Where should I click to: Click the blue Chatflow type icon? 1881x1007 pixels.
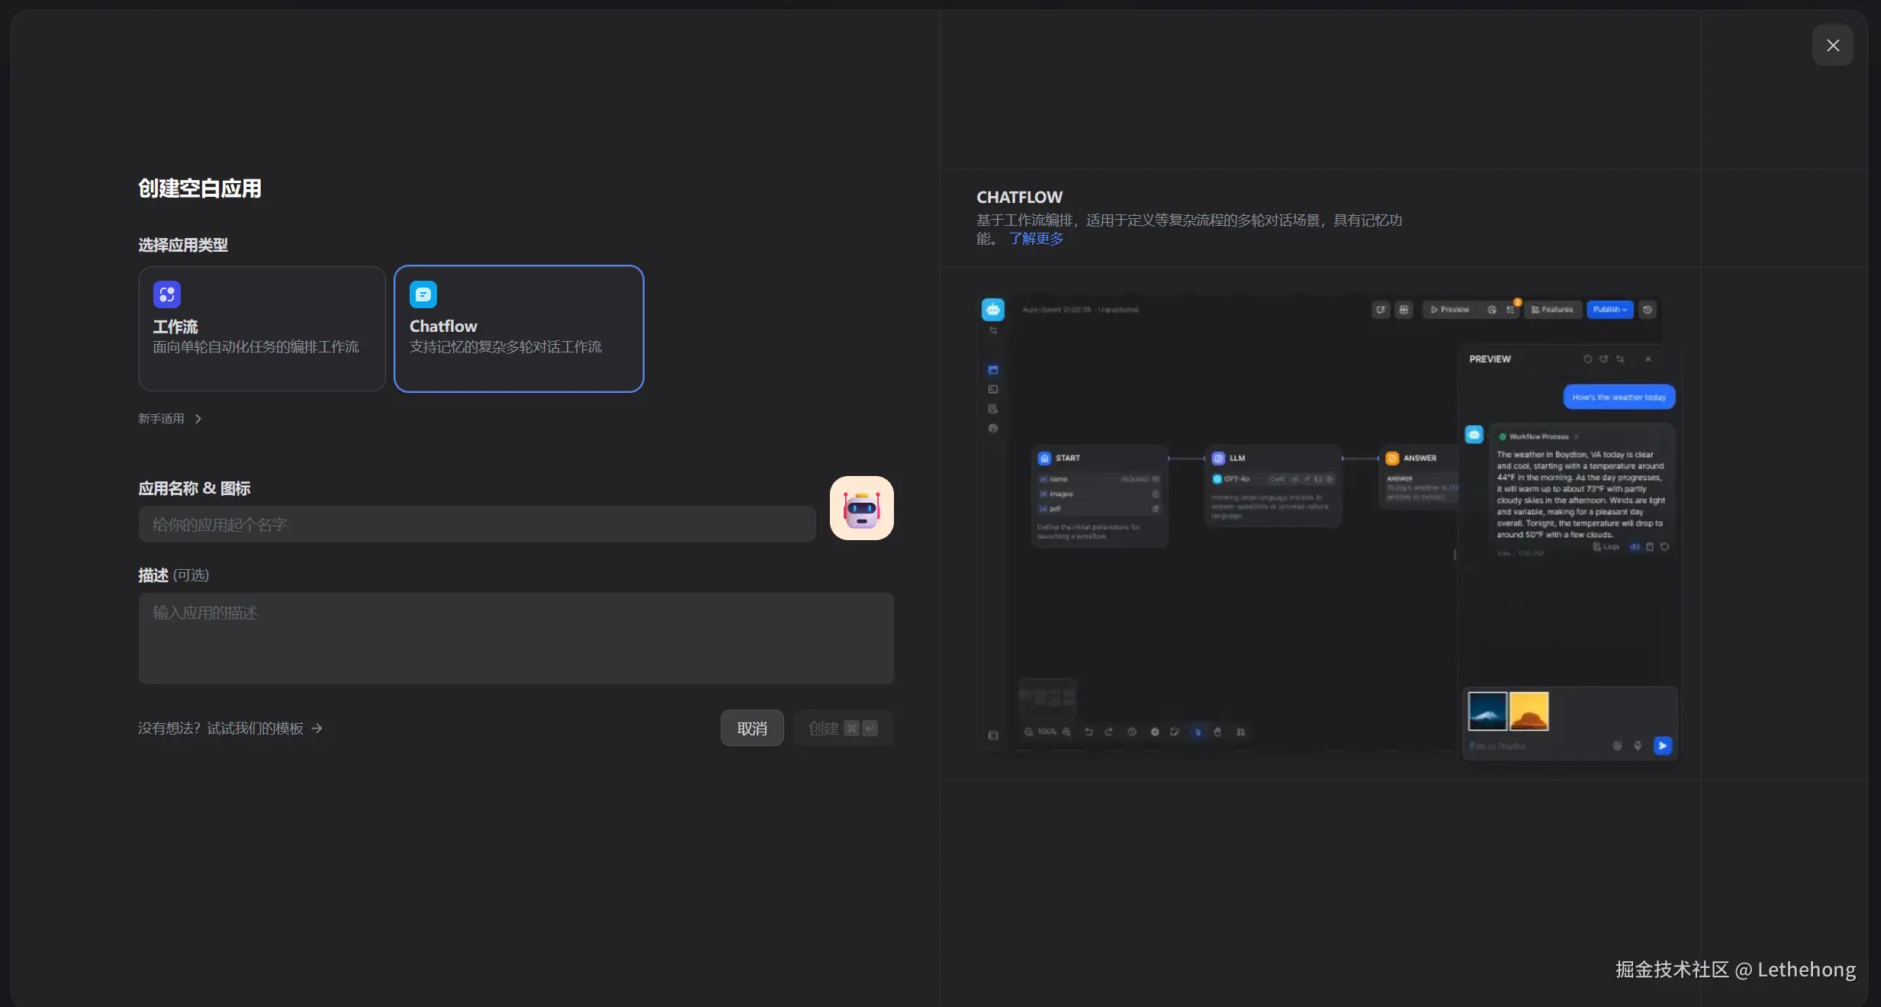(423, 294)
